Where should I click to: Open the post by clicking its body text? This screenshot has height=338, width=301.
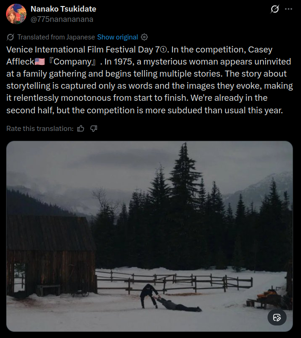click(x=150, y=80)
